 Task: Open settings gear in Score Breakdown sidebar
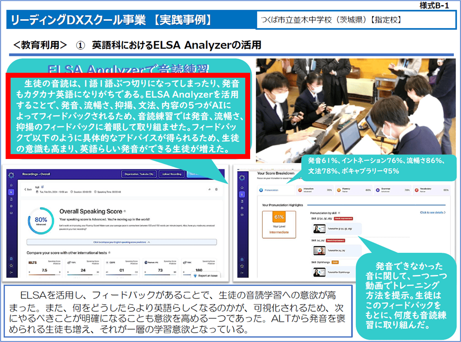(x=242, y=208)
